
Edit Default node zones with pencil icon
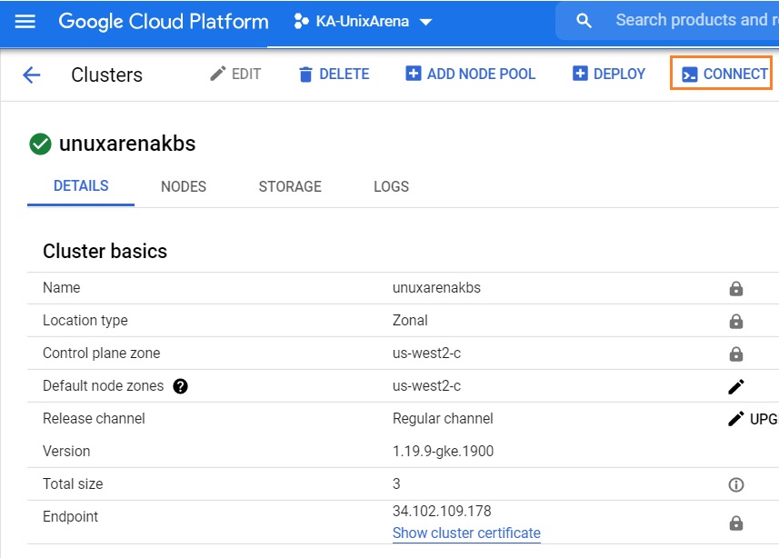[735, 386]
